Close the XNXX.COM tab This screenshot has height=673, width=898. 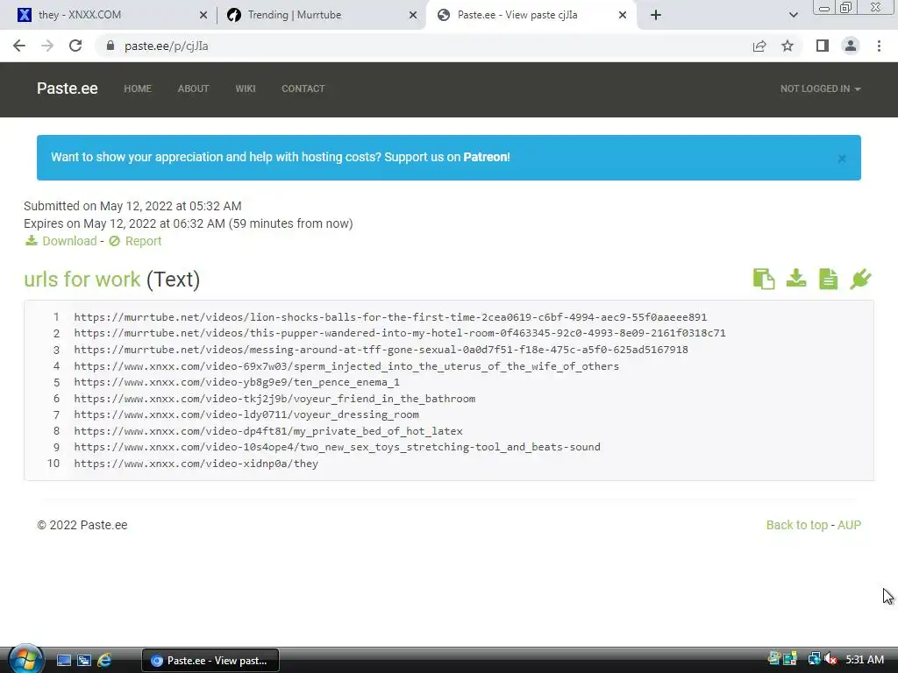[x=203, y=15]
